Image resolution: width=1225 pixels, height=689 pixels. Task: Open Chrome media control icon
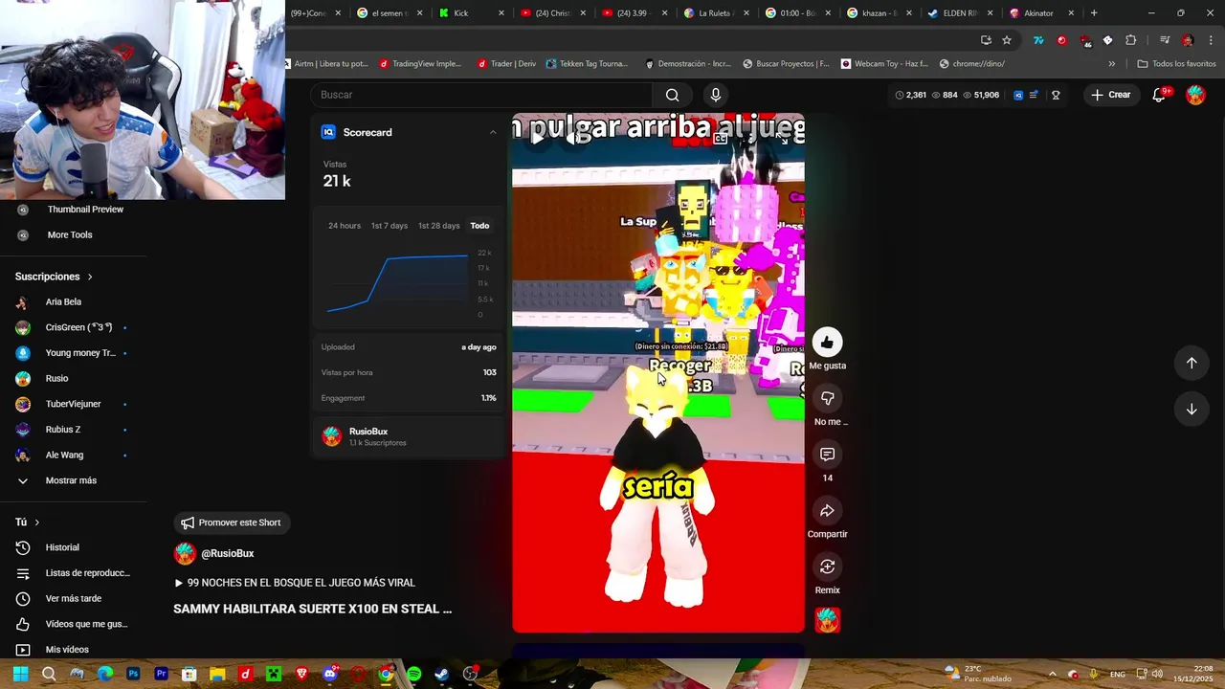click(1165, 40)
